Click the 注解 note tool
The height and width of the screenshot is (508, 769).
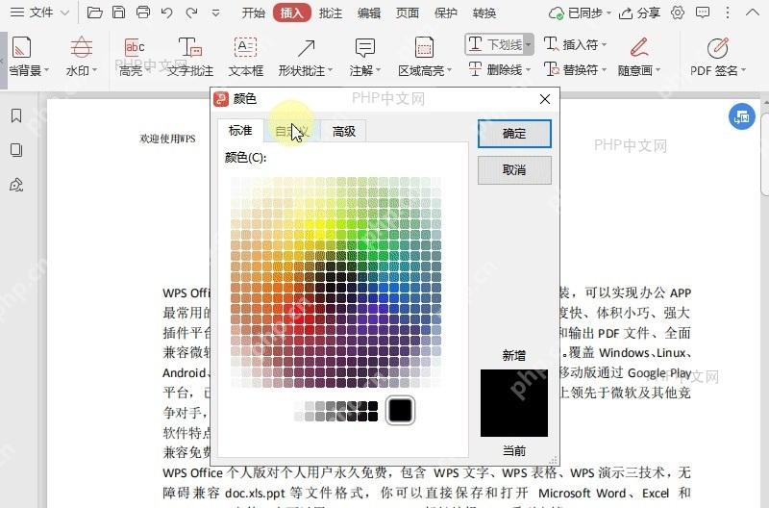(x=364, y=57)
